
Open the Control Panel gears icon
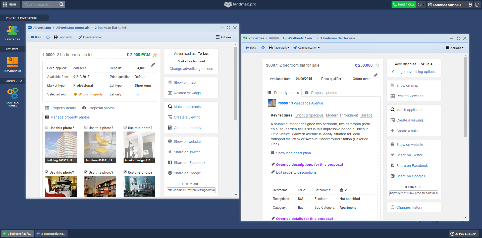pos(13,97)
